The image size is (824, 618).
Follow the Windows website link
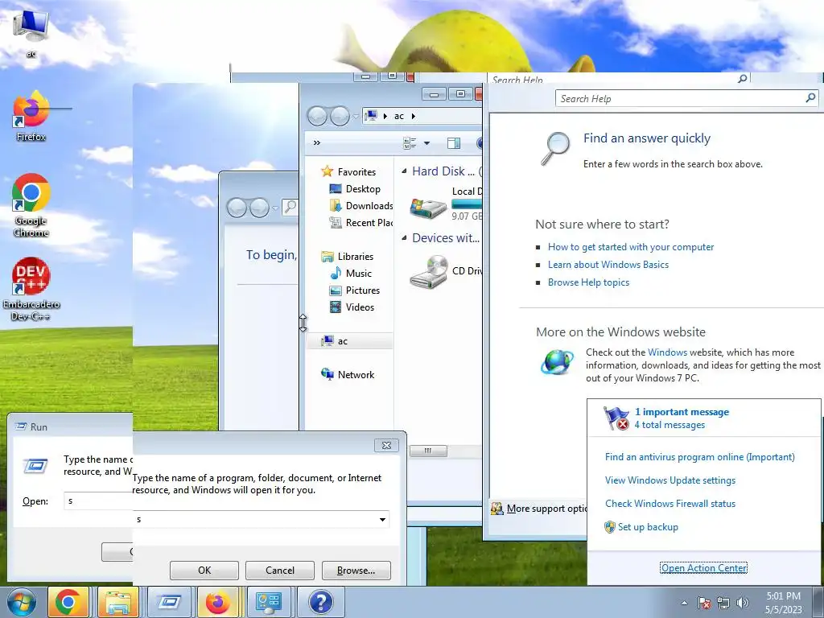point(667,352)
